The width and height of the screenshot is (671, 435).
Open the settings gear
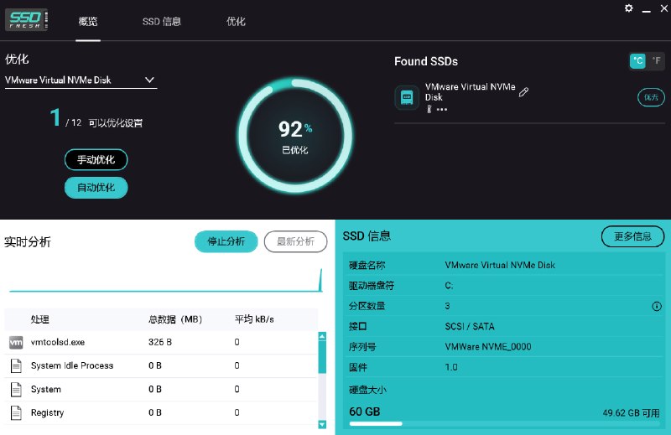point(628,8)
